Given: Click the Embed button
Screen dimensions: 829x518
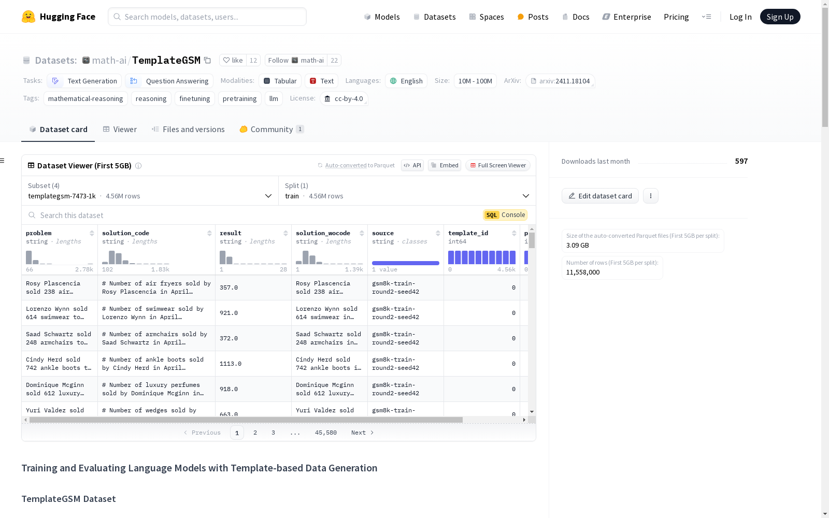Looking at the screenshot, I should point(445,165).
